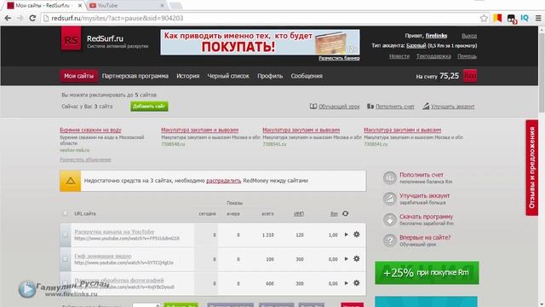Viewport: 545px width, 307px height.
Task: Sort by the ИНТ column header
Action: 299,214
